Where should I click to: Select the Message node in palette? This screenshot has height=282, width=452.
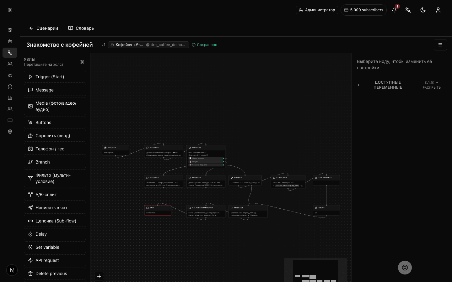pyautogui.click(x=55, y=90)
